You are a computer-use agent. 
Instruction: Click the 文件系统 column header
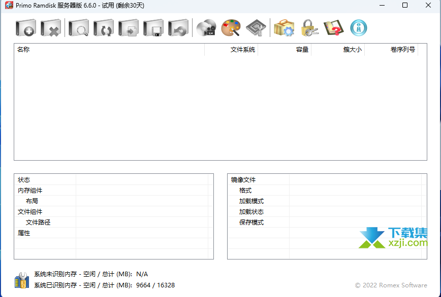click(231, 50)
